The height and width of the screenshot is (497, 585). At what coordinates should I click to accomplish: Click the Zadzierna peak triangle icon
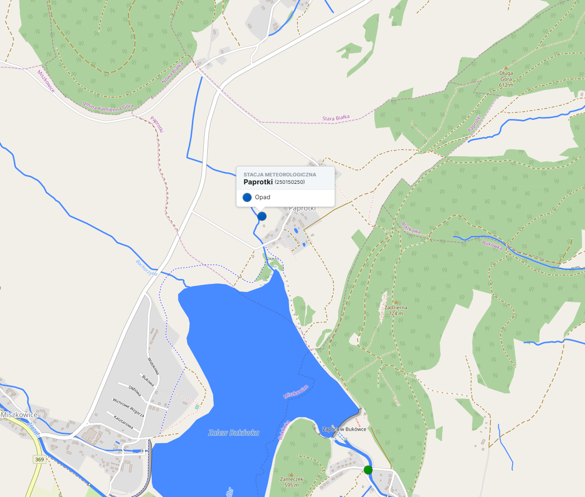[396, 302]
